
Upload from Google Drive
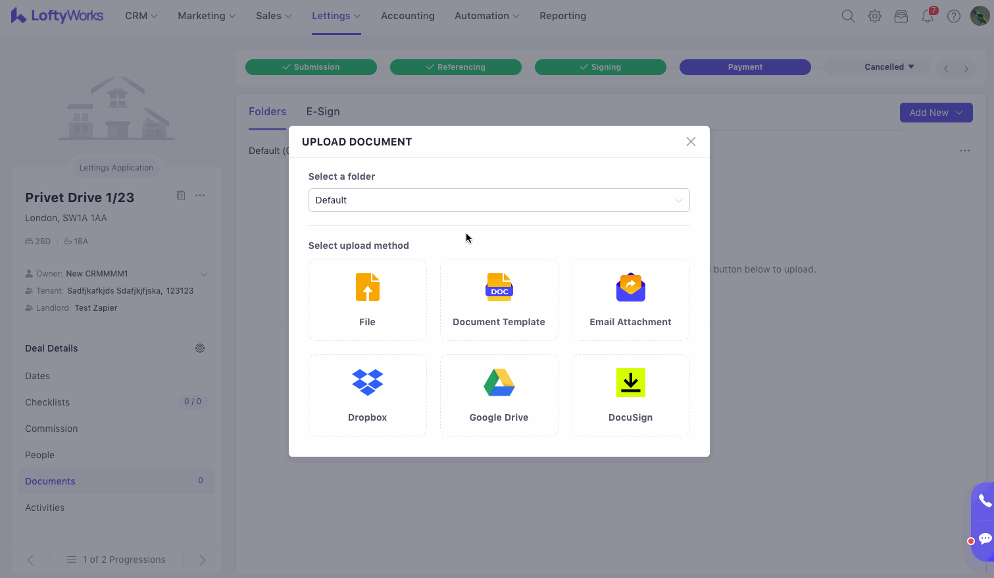(499, 396)
